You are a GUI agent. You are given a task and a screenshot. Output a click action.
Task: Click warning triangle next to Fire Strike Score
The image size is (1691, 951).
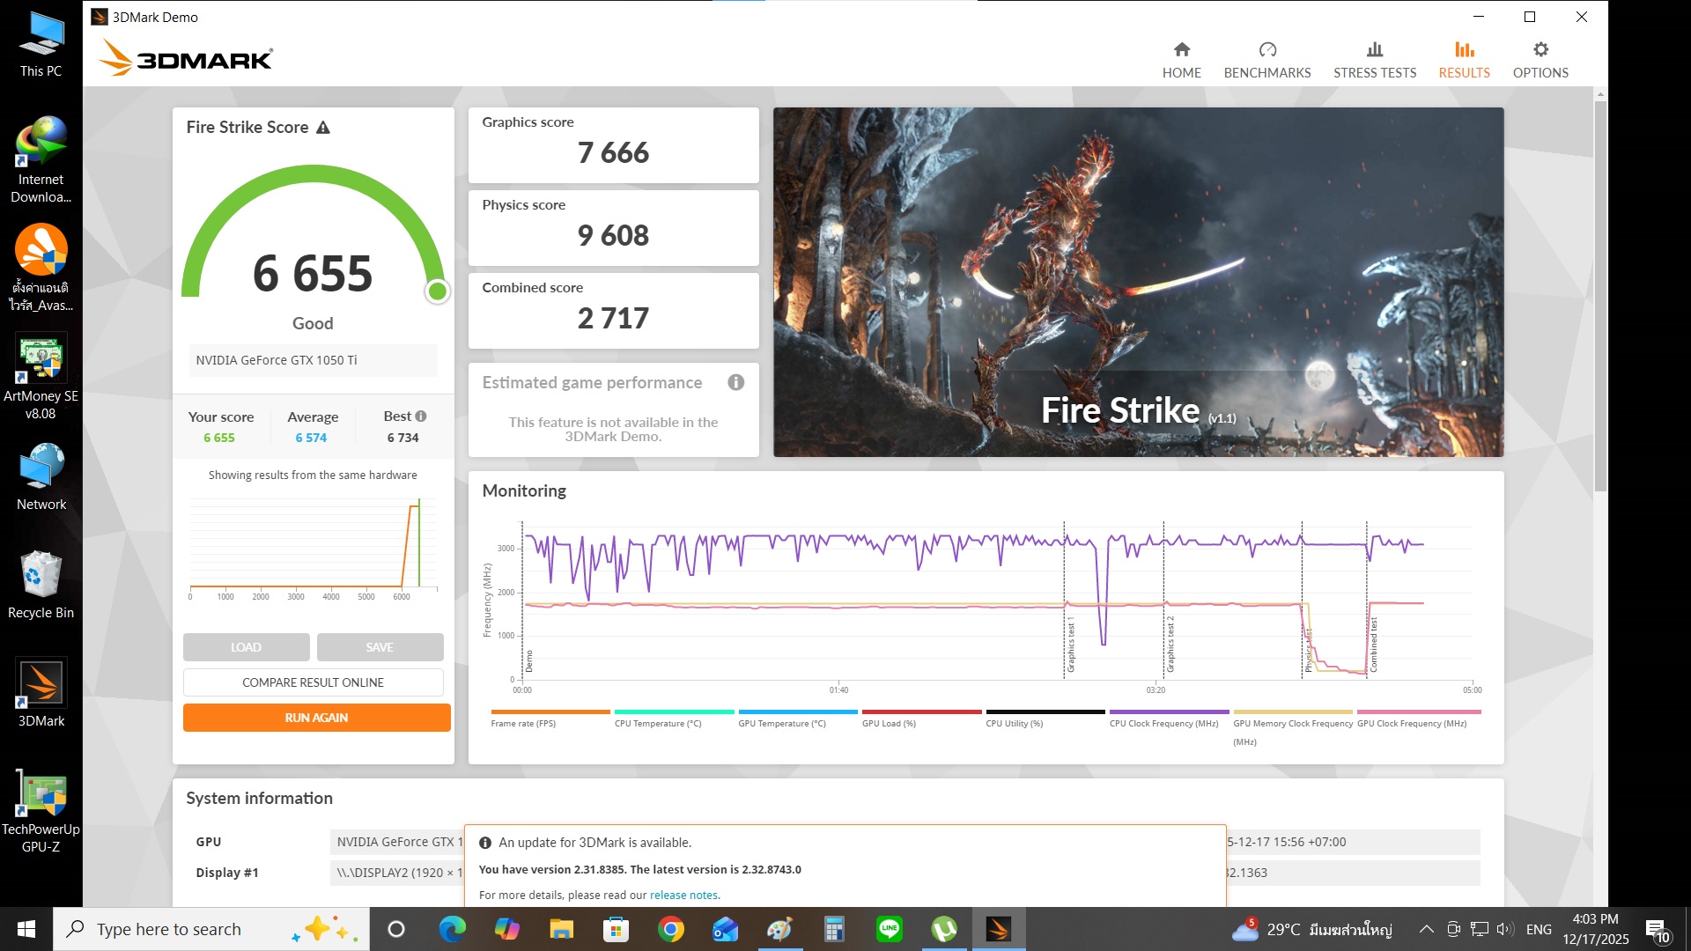323,128
